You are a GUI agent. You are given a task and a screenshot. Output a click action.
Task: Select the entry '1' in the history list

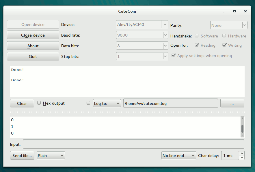[x=12, y=126]
